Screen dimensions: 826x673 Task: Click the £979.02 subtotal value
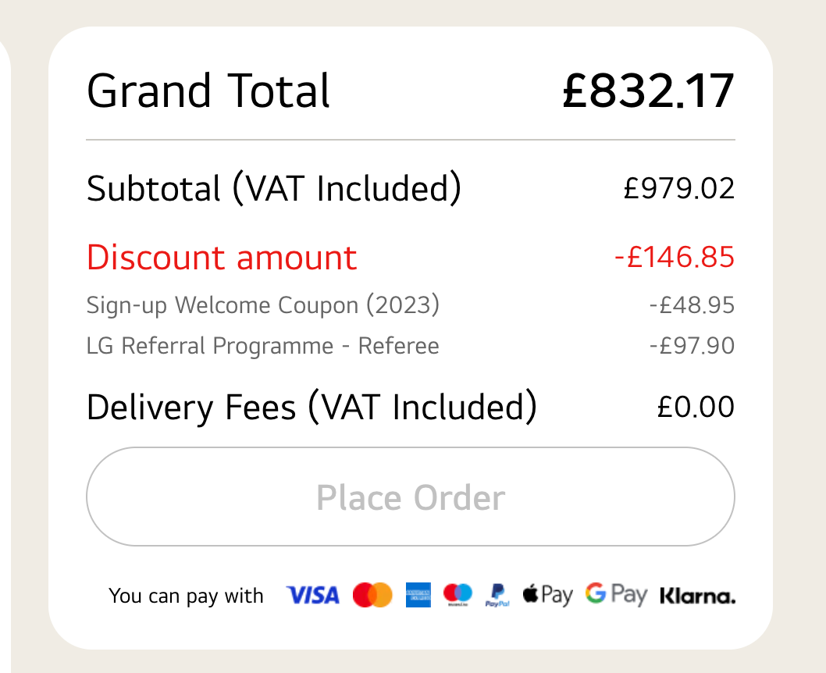tap(679, 189)
